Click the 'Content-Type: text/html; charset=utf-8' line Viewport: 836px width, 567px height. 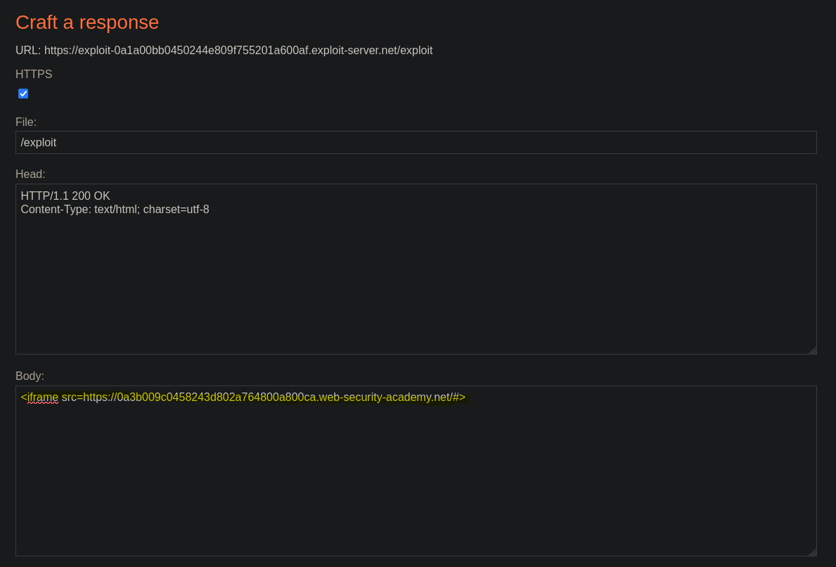(115, 209)
